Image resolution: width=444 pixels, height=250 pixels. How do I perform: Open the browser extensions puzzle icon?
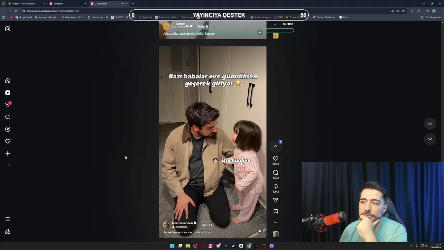pos(418,11)
